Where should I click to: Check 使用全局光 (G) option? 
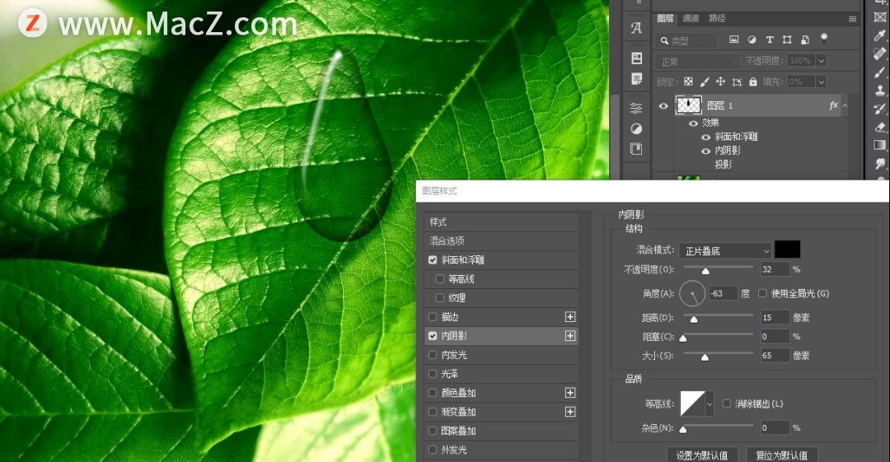click(761, 293)
